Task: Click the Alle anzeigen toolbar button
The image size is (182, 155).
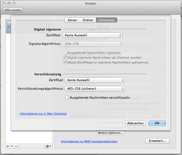Action: click(x=13, y=10)
